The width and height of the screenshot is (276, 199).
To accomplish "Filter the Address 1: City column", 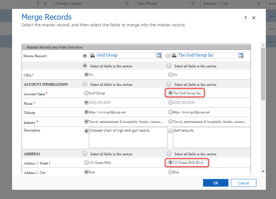I will 259,3.
